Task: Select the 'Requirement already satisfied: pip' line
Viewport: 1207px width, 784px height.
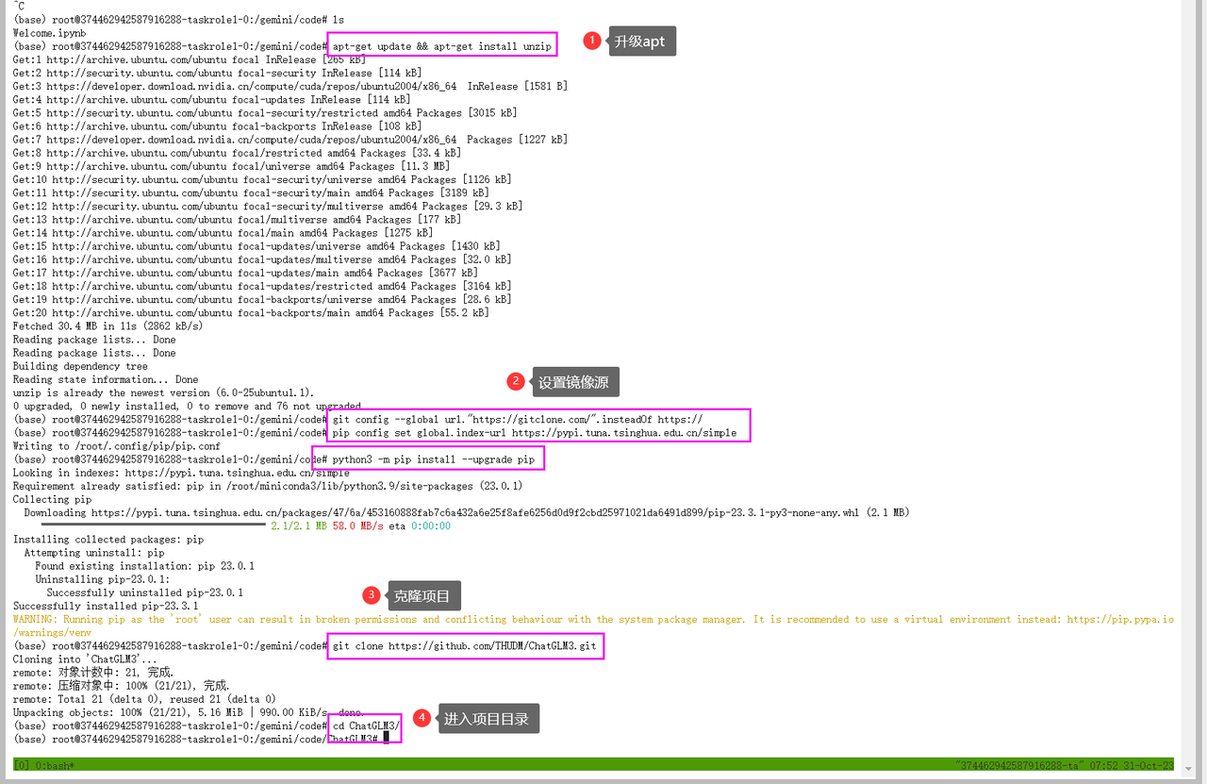Action: pos(268,486)
